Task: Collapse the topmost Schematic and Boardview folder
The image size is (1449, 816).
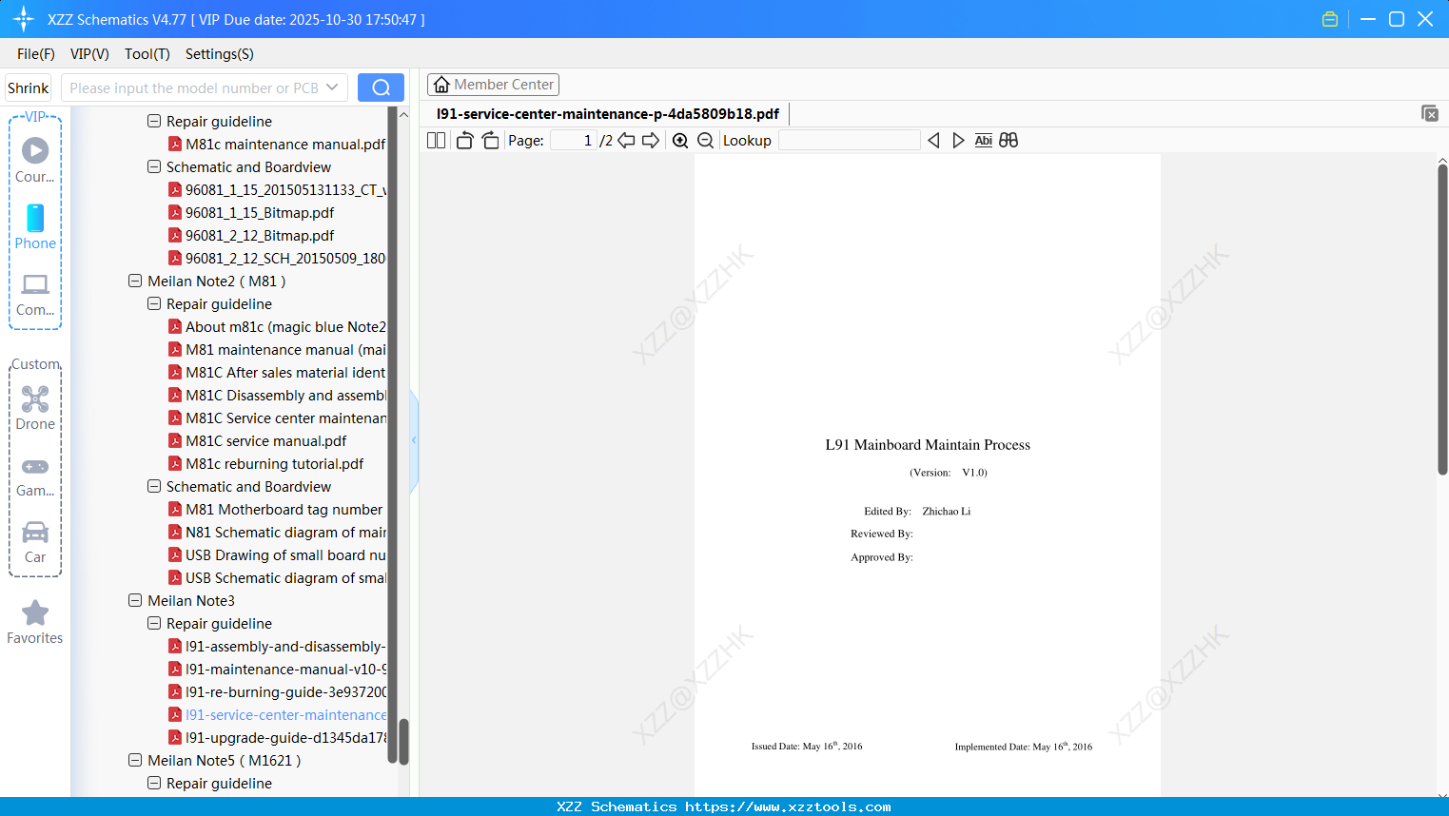Action: click(x=154, y=167)
